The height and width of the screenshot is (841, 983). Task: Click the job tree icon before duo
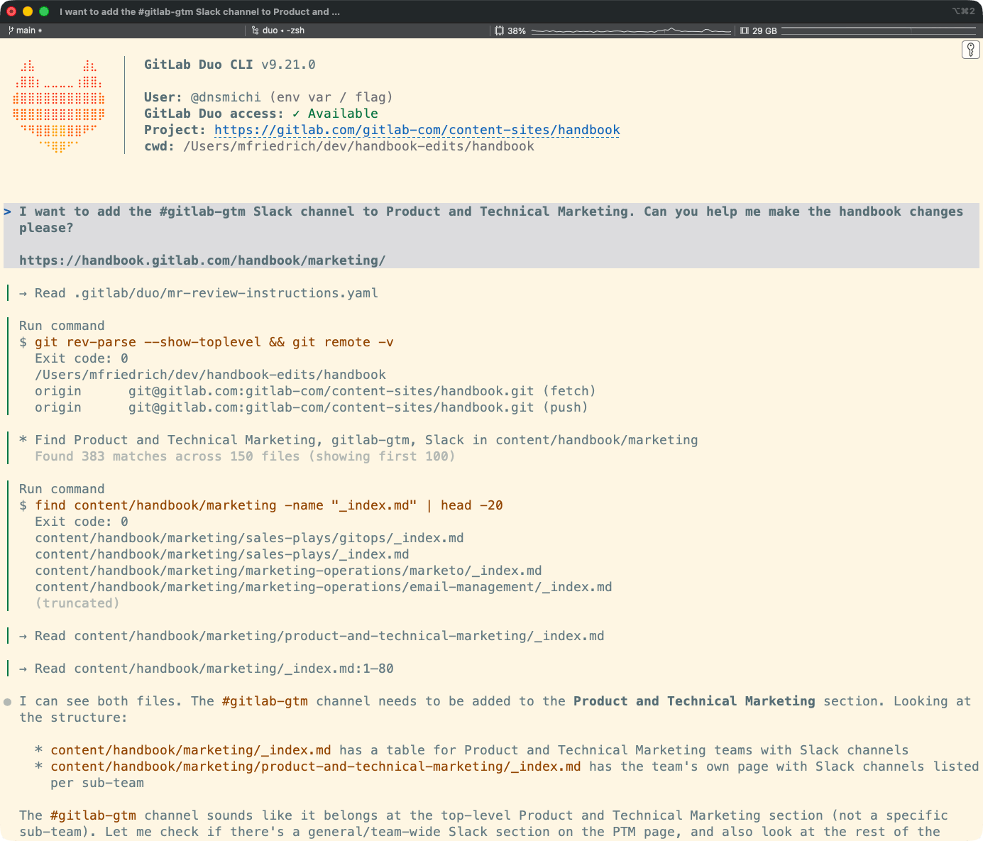[256, 31]
